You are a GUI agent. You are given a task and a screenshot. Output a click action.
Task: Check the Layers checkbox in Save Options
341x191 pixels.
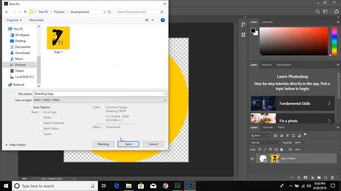click(x=41, y=134)
